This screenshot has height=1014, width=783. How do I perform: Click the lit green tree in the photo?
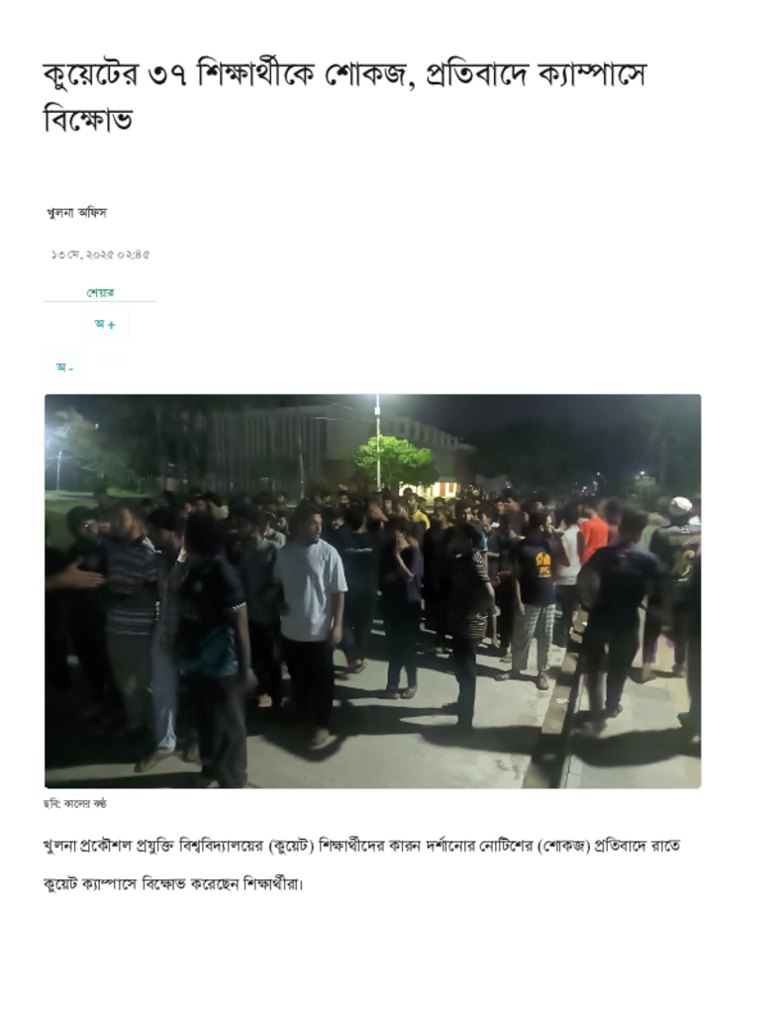396,460
